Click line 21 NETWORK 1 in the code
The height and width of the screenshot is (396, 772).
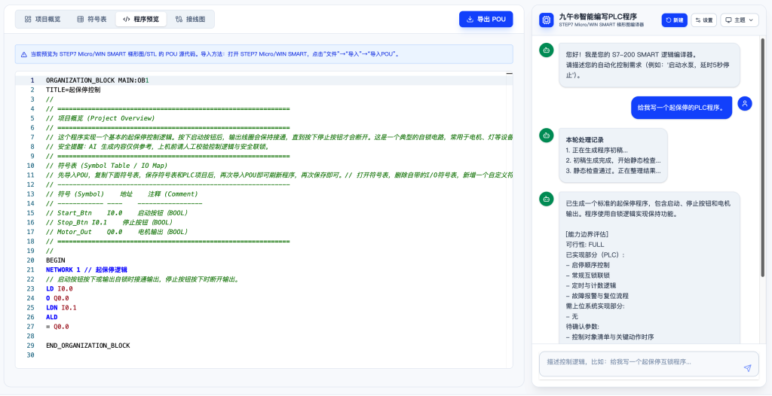(87, 270)
